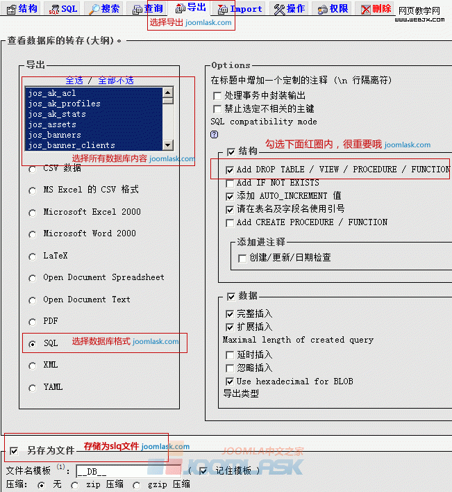Select jos_banners in the table list
Screen dimensions: 452x492
click(x=94, y=135)
